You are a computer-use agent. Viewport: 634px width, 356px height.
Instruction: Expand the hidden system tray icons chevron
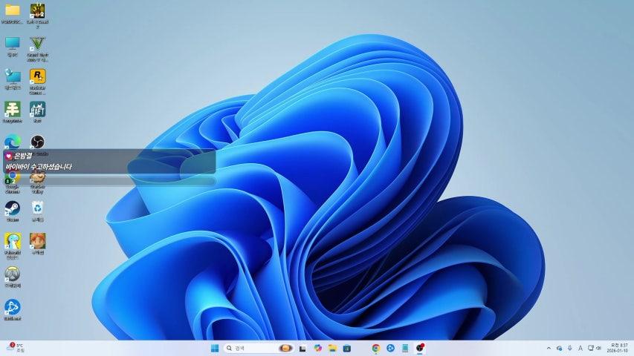pos(549,348)
